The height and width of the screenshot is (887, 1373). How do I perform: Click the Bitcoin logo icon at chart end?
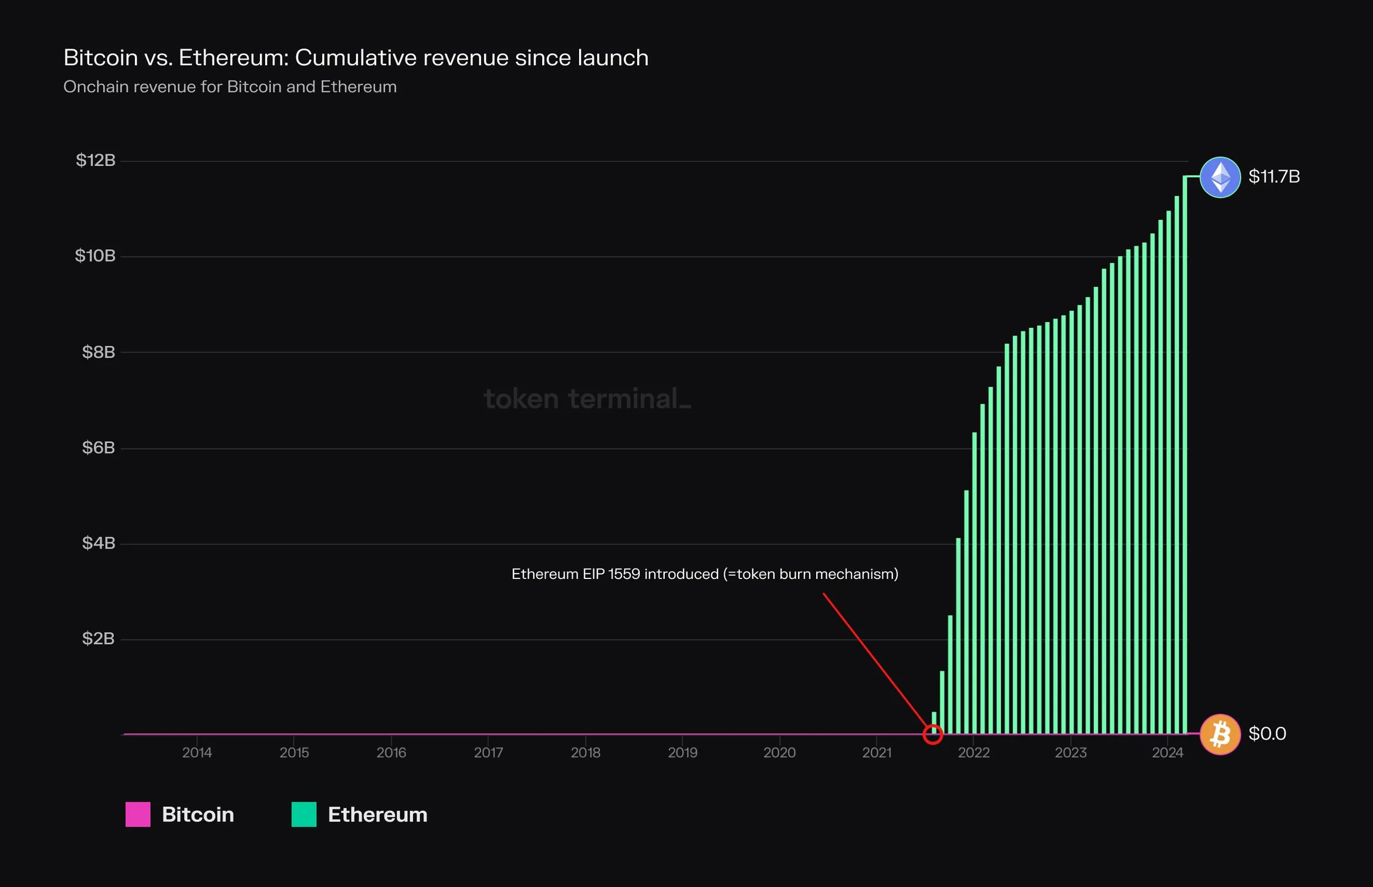click(x=1220, y=734)
